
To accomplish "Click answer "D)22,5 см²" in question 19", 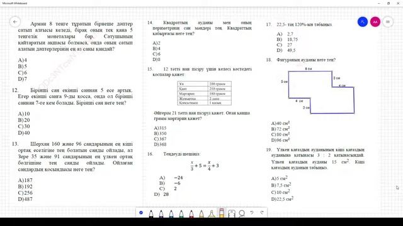I will pyautogui.click(x=282, y=199).
